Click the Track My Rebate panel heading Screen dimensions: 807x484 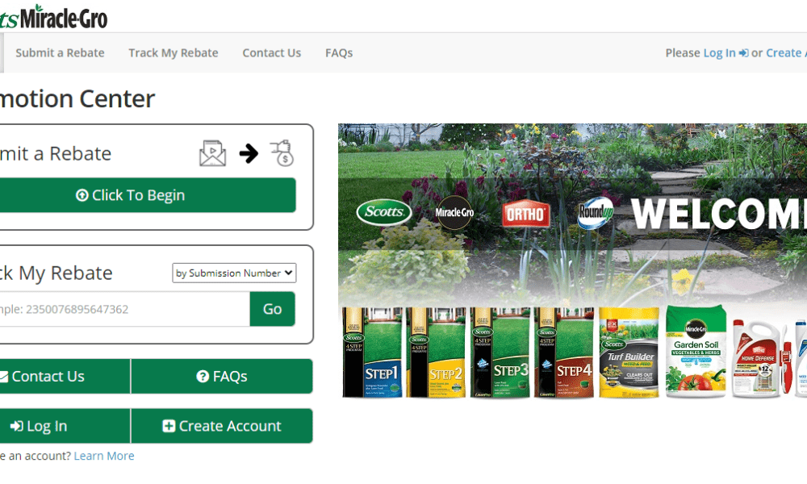click(x=56, y=273)
